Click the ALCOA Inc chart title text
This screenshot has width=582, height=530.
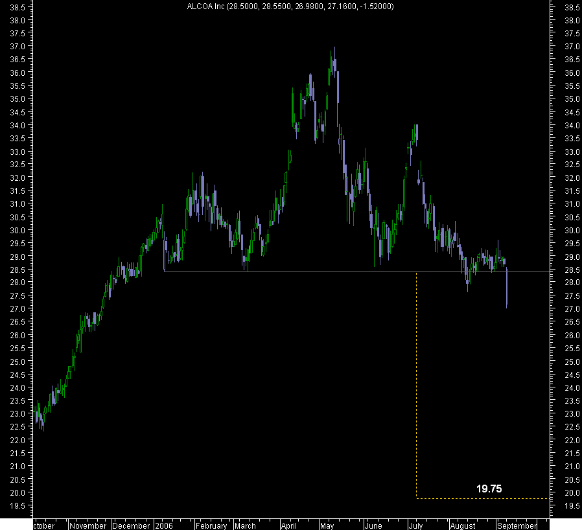click(x=290, y=6)
